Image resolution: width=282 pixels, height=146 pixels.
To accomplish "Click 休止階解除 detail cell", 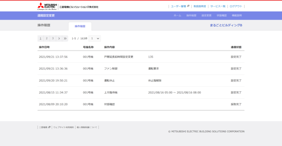I will 155,80.
